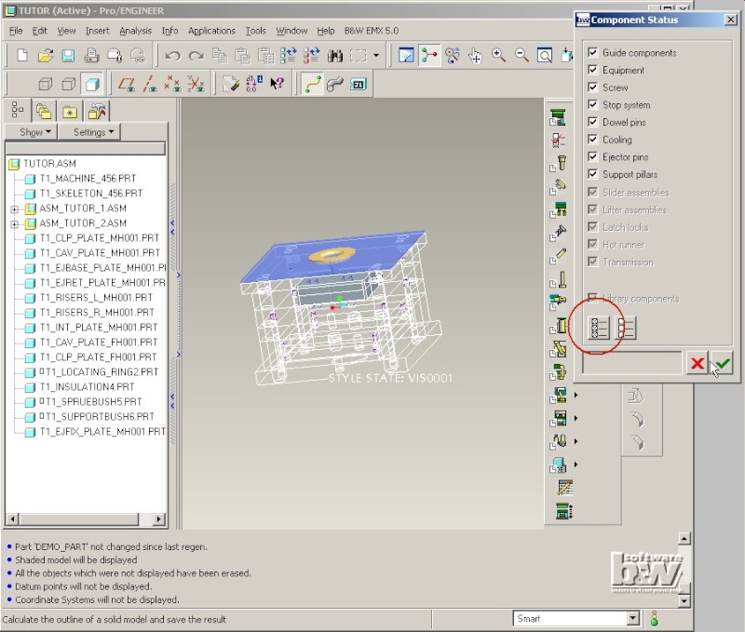This screenshot has height=632, width=745.
Task: Uncheck the Guide components checkbox
Action: coord(592,52)
